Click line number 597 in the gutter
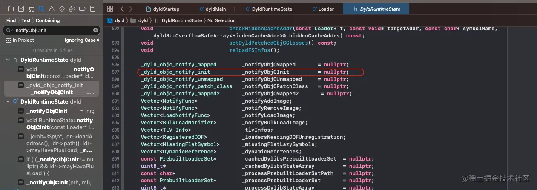Image resolution: width=537 pixels, height=190 pixels. pos(115,72)
